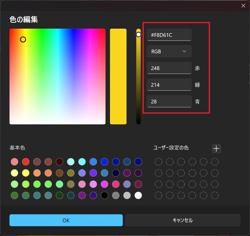250x236 pixels.
Task: Choose the bright red basic color swatch
Action: pyautogui.click(x=26, y=162)
